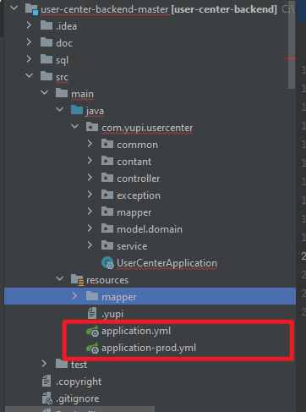Collapse the main folder
The width and height of the screenshot is (306, 412).
tap(44, 92)
